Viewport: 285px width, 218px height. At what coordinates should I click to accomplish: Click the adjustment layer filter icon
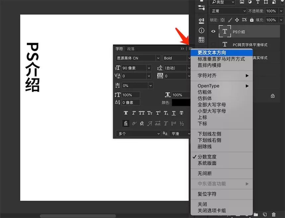(x=249, y=2)
